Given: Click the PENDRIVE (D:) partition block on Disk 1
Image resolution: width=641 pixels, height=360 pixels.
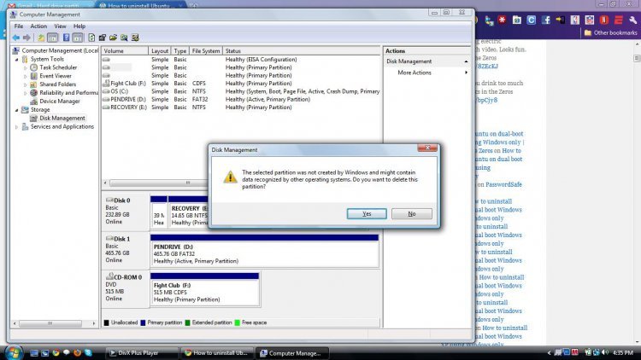Looking at the screenshot, I should [264, 251].
